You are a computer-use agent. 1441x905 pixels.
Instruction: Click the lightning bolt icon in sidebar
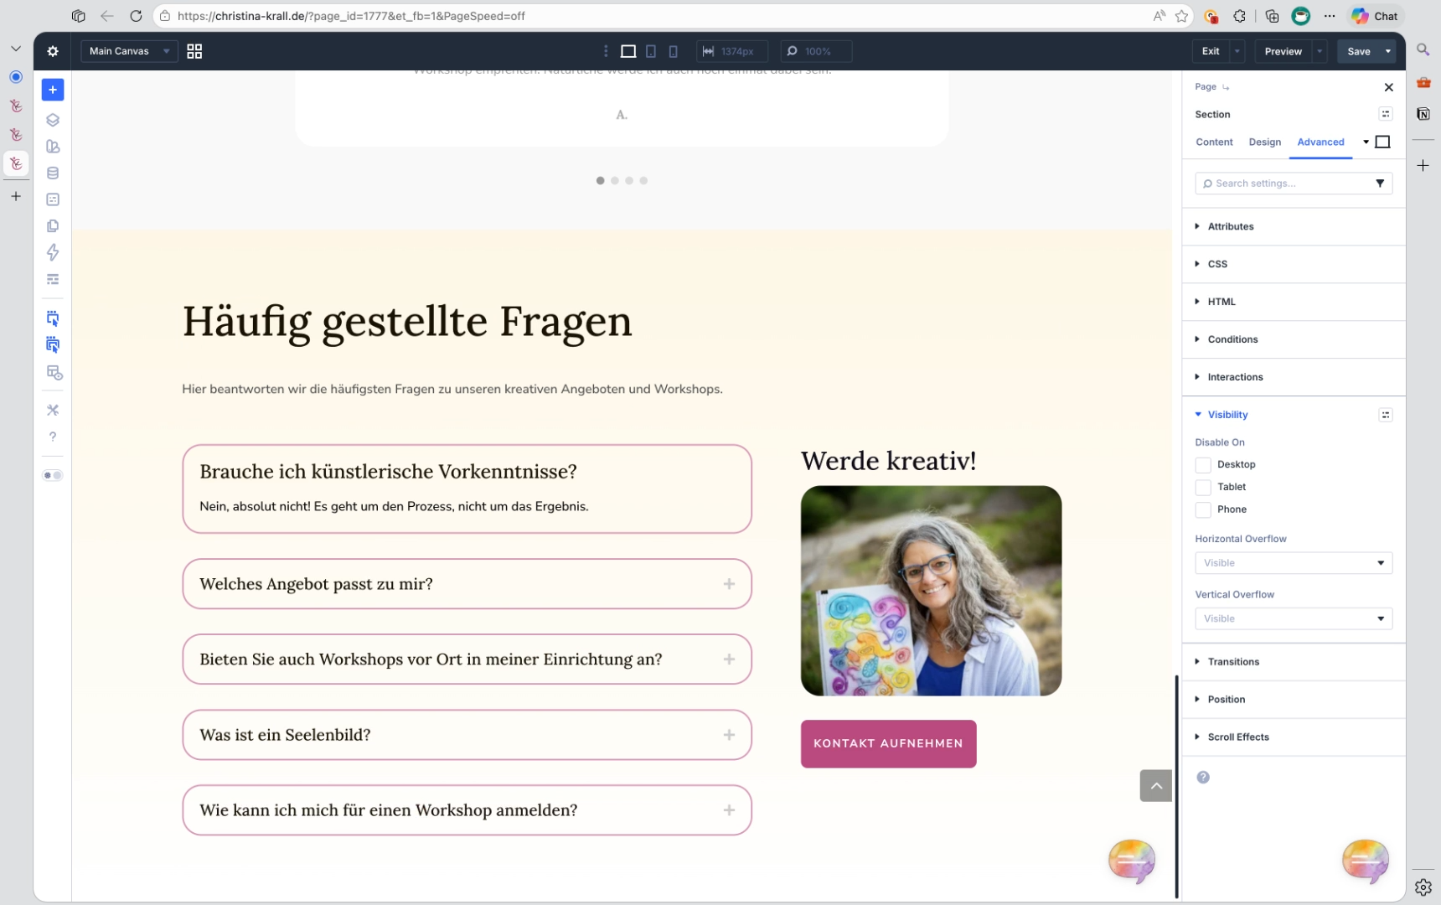[53, 252]
